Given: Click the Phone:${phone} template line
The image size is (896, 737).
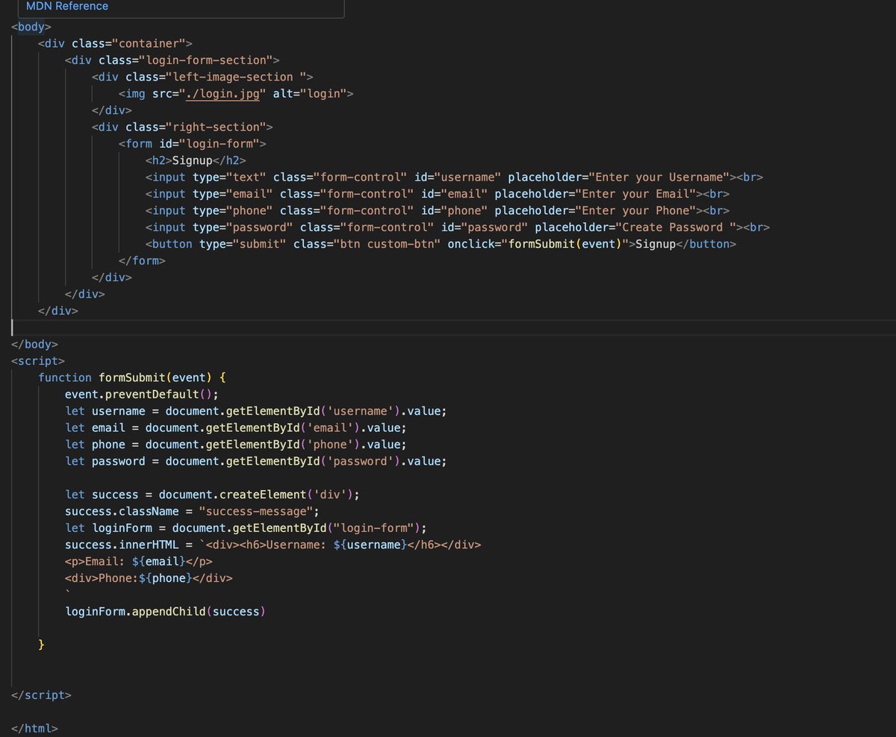Looking at the screenshot, I should (x=149, y=578).
